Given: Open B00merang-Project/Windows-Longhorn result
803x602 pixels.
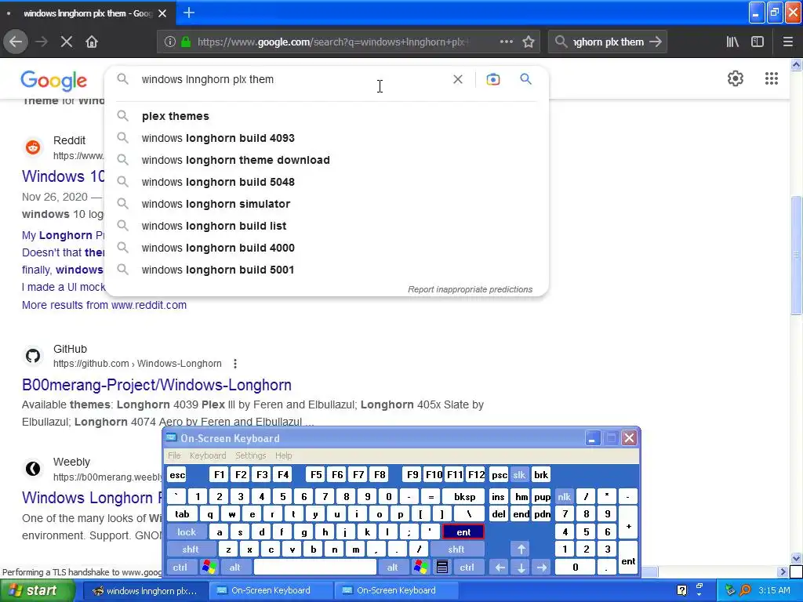Looking at the screenshot, I should [x=157, y=385].
